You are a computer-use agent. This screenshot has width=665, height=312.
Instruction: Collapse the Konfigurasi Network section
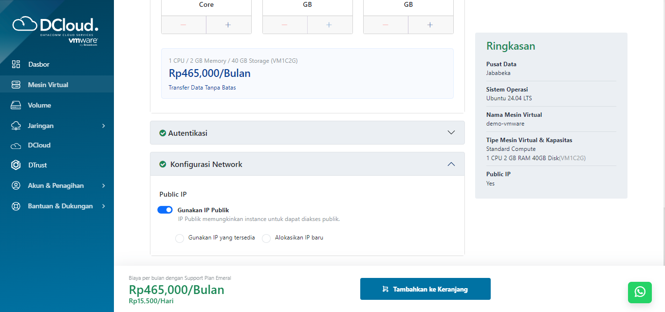pyautogui.click(x=451, y=164)
